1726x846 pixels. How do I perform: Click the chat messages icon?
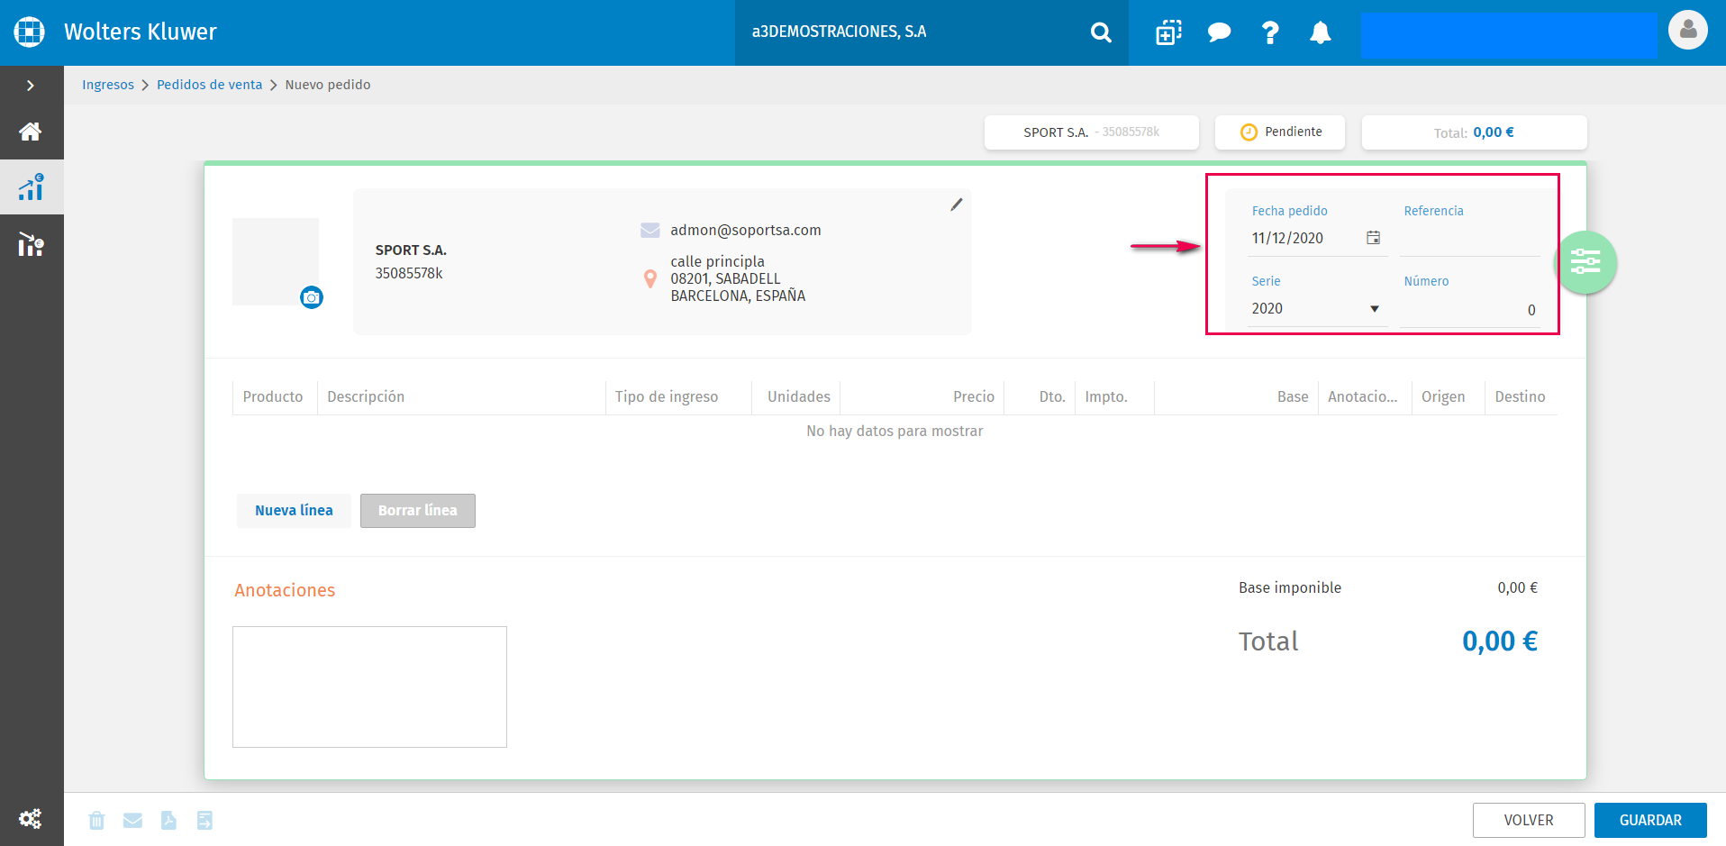point(1219,32)
